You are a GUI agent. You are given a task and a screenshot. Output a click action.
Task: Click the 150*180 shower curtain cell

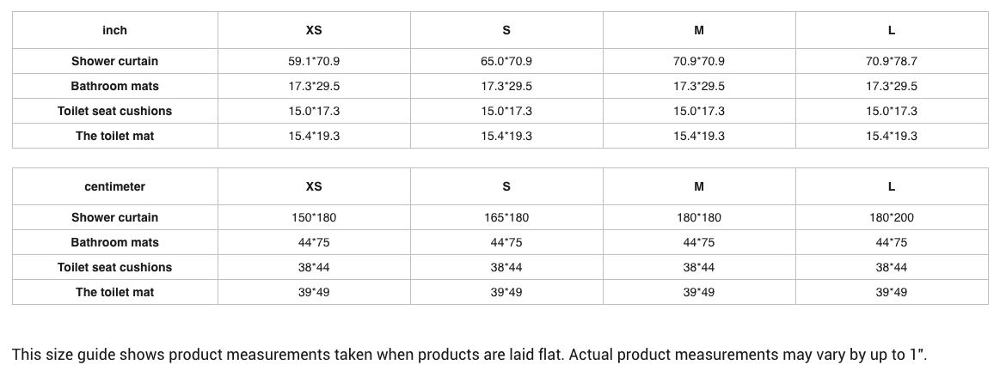(314, 217)
